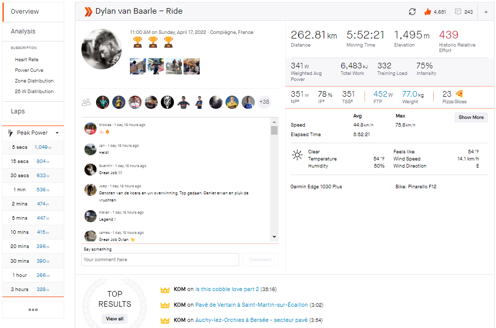
Task: Click the refresh activity icon
Action: click(413, 12)
